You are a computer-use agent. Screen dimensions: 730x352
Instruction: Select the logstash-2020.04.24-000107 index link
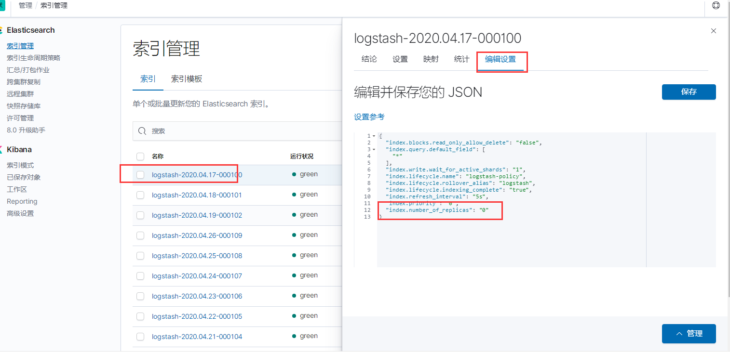point(197,276)
